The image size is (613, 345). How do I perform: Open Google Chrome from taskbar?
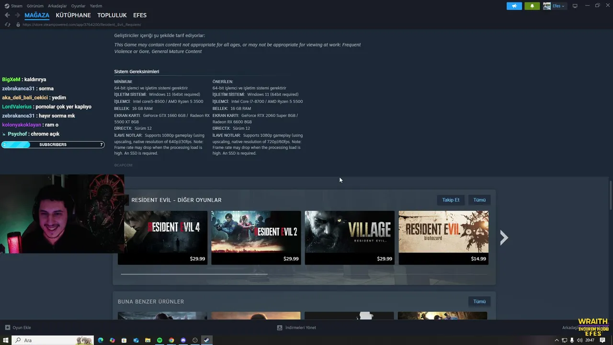[171, 340]
